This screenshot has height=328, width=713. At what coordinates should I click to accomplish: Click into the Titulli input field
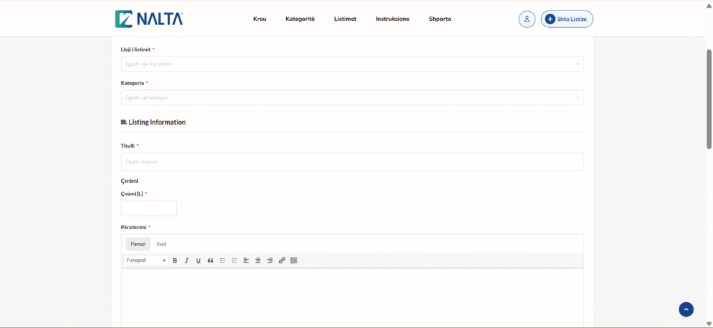pyautogui.click(x=352, y=162)
